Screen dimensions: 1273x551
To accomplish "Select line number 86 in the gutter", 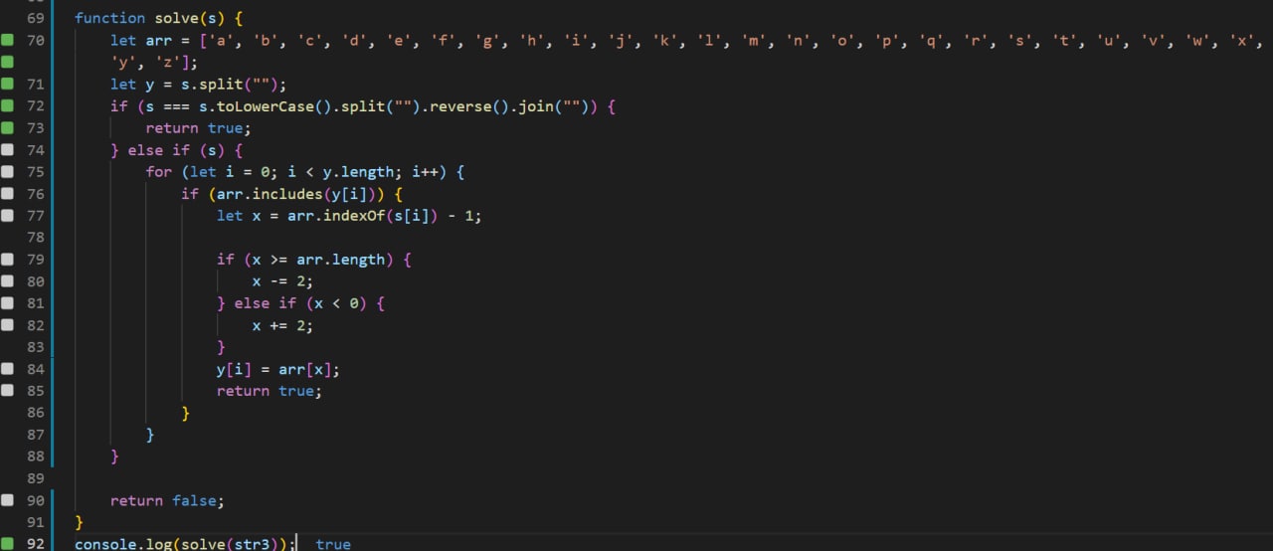I will pos(35,413).
